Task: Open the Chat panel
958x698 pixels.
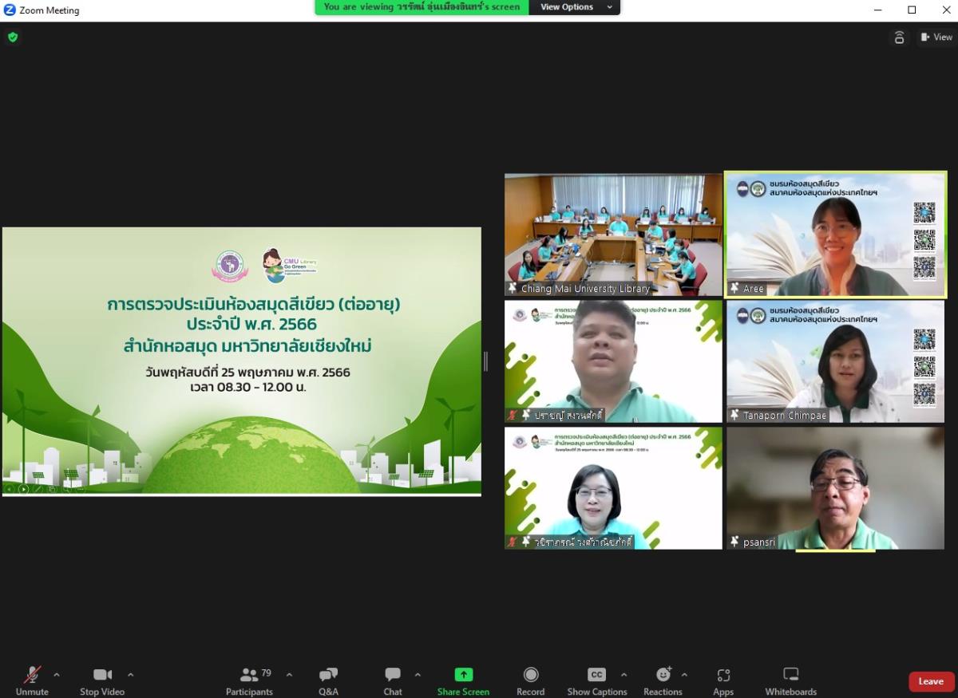Action: point(393,680)
